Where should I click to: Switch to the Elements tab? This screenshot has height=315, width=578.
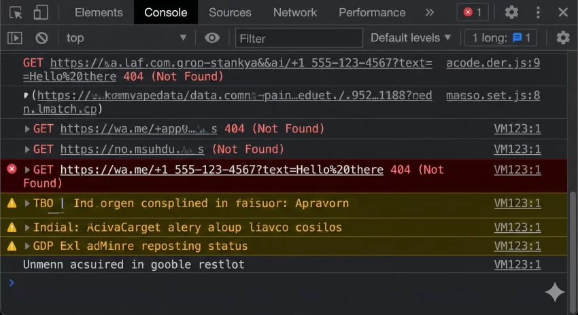tap(99, 12)
